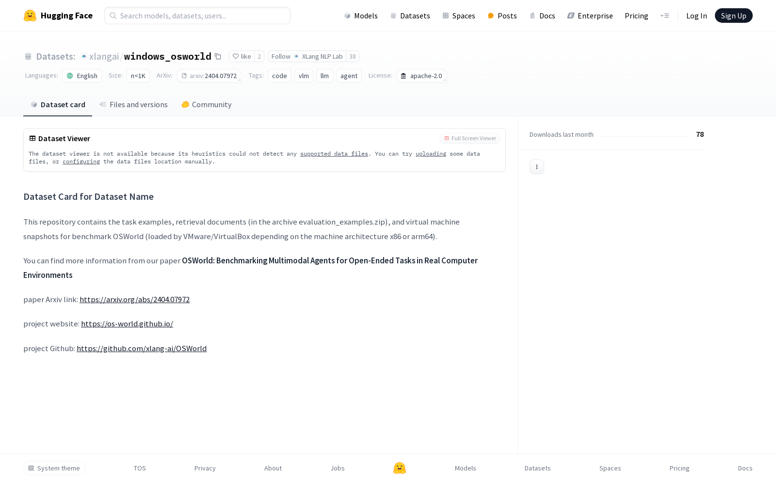776x485 pixels.
Task: Open Posts in top navigation
Action: click(x=502, y=16)
